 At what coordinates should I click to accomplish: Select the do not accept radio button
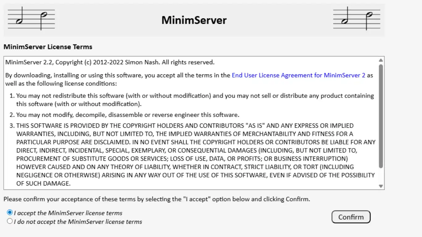(x=10, y=221)
